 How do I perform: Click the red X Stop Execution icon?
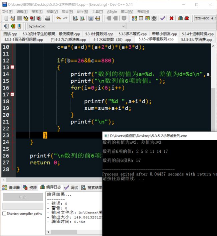coord(171,18)
